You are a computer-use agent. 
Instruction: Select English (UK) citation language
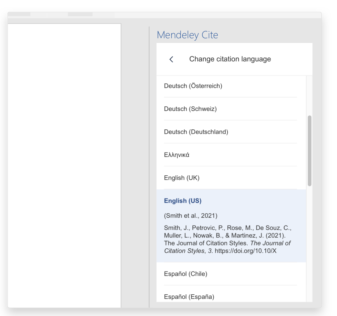[182, 178]
